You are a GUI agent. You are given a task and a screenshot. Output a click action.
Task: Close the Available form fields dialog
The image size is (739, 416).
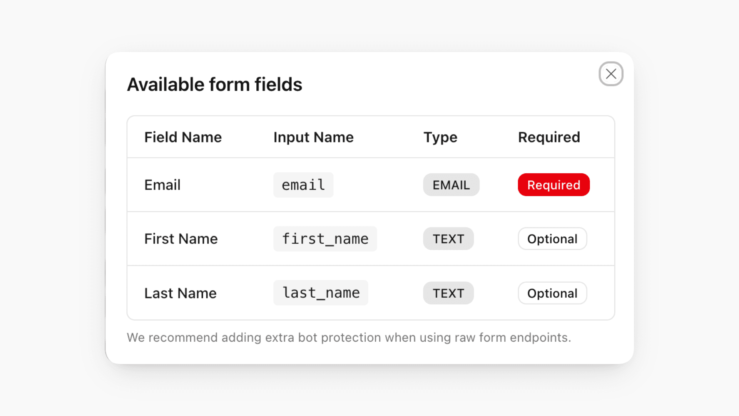(611, 74)
